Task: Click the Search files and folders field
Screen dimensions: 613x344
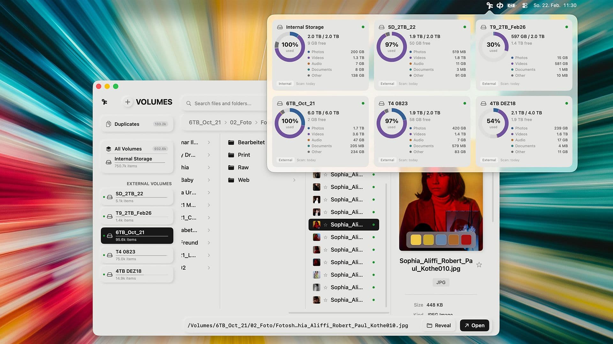Action: 223,104
